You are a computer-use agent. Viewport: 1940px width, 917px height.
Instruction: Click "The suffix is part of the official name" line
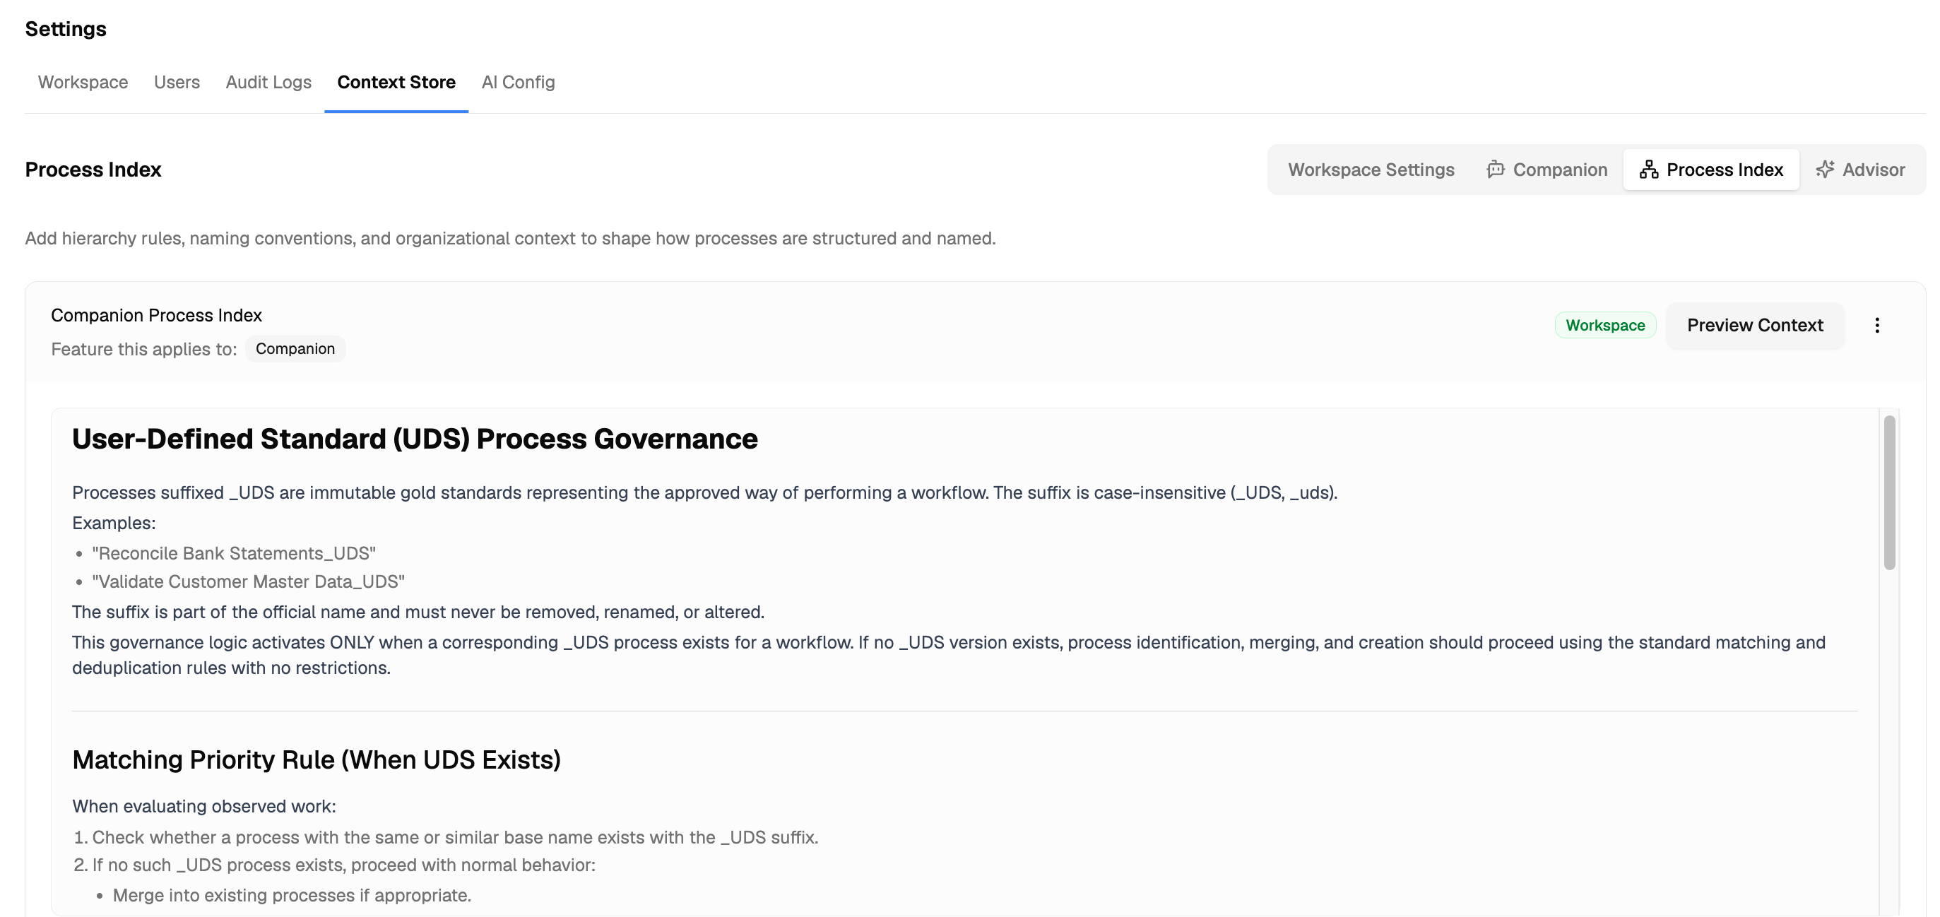[418, 612]
